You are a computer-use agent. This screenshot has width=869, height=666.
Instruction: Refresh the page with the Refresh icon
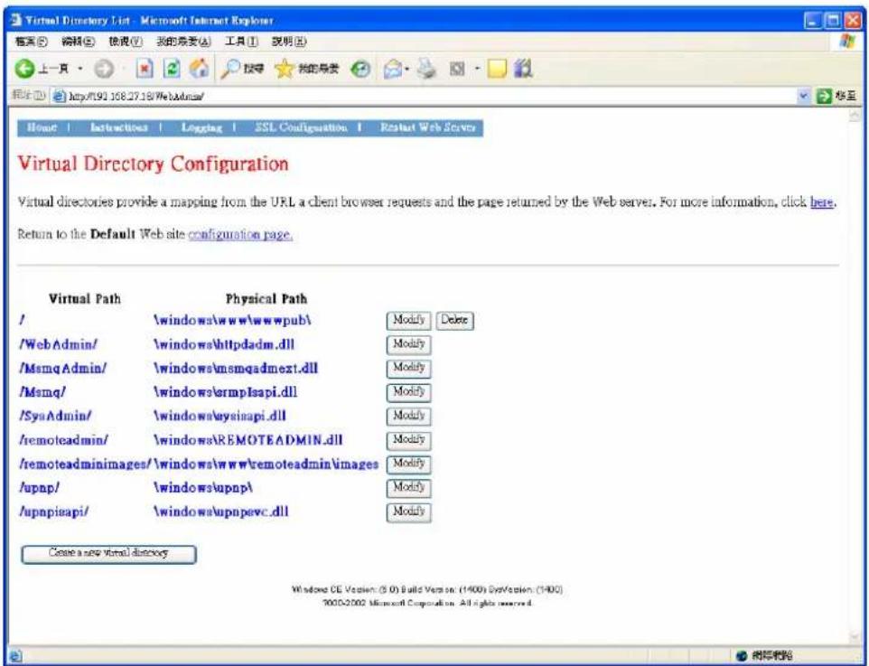point(173,69)
